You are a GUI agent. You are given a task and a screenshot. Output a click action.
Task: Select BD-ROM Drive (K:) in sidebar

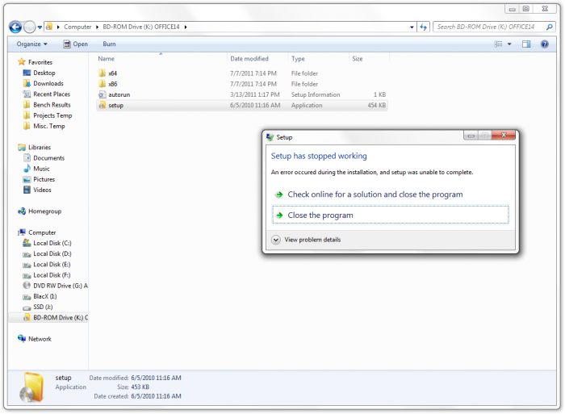click(x=48, y=317)
